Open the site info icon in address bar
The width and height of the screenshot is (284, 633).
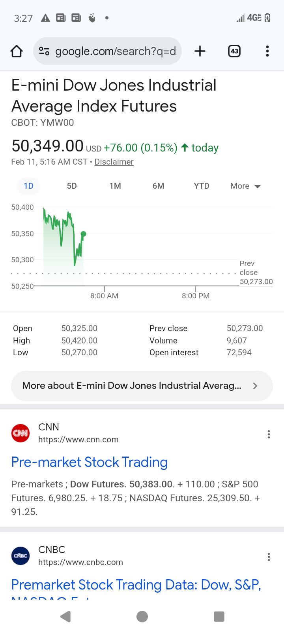pos(44,51)
